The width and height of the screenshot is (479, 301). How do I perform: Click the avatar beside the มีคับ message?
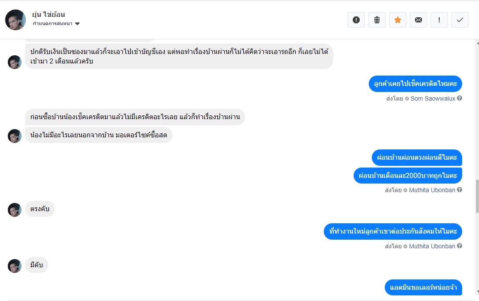15,266
